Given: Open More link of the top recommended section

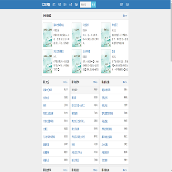Looking at the screenshot, I should click(x=125, y=16).
